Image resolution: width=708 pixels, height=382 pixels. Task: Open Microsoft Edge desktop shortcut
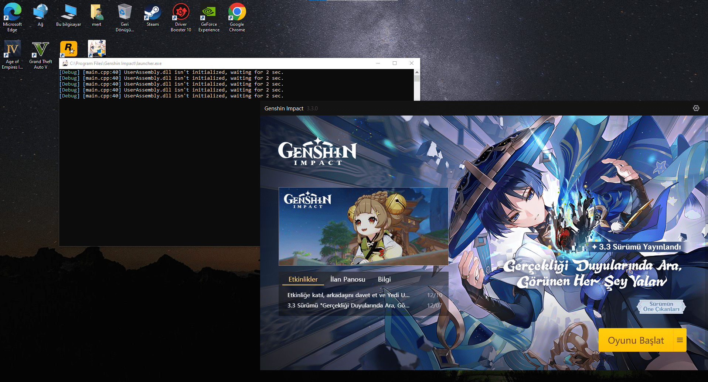(12, 17)
